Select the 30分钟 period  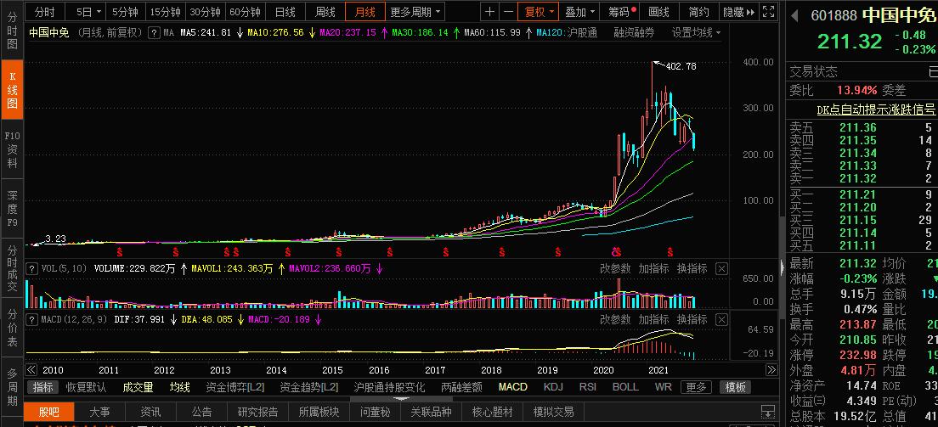click(x=206, y=11)
